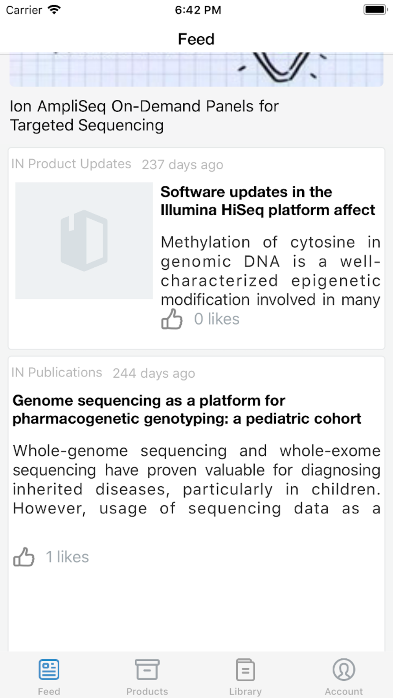Viewport: 393px width, 698px height.
Task: Tap the "0 likes" count text
Action: coord(217,319)
